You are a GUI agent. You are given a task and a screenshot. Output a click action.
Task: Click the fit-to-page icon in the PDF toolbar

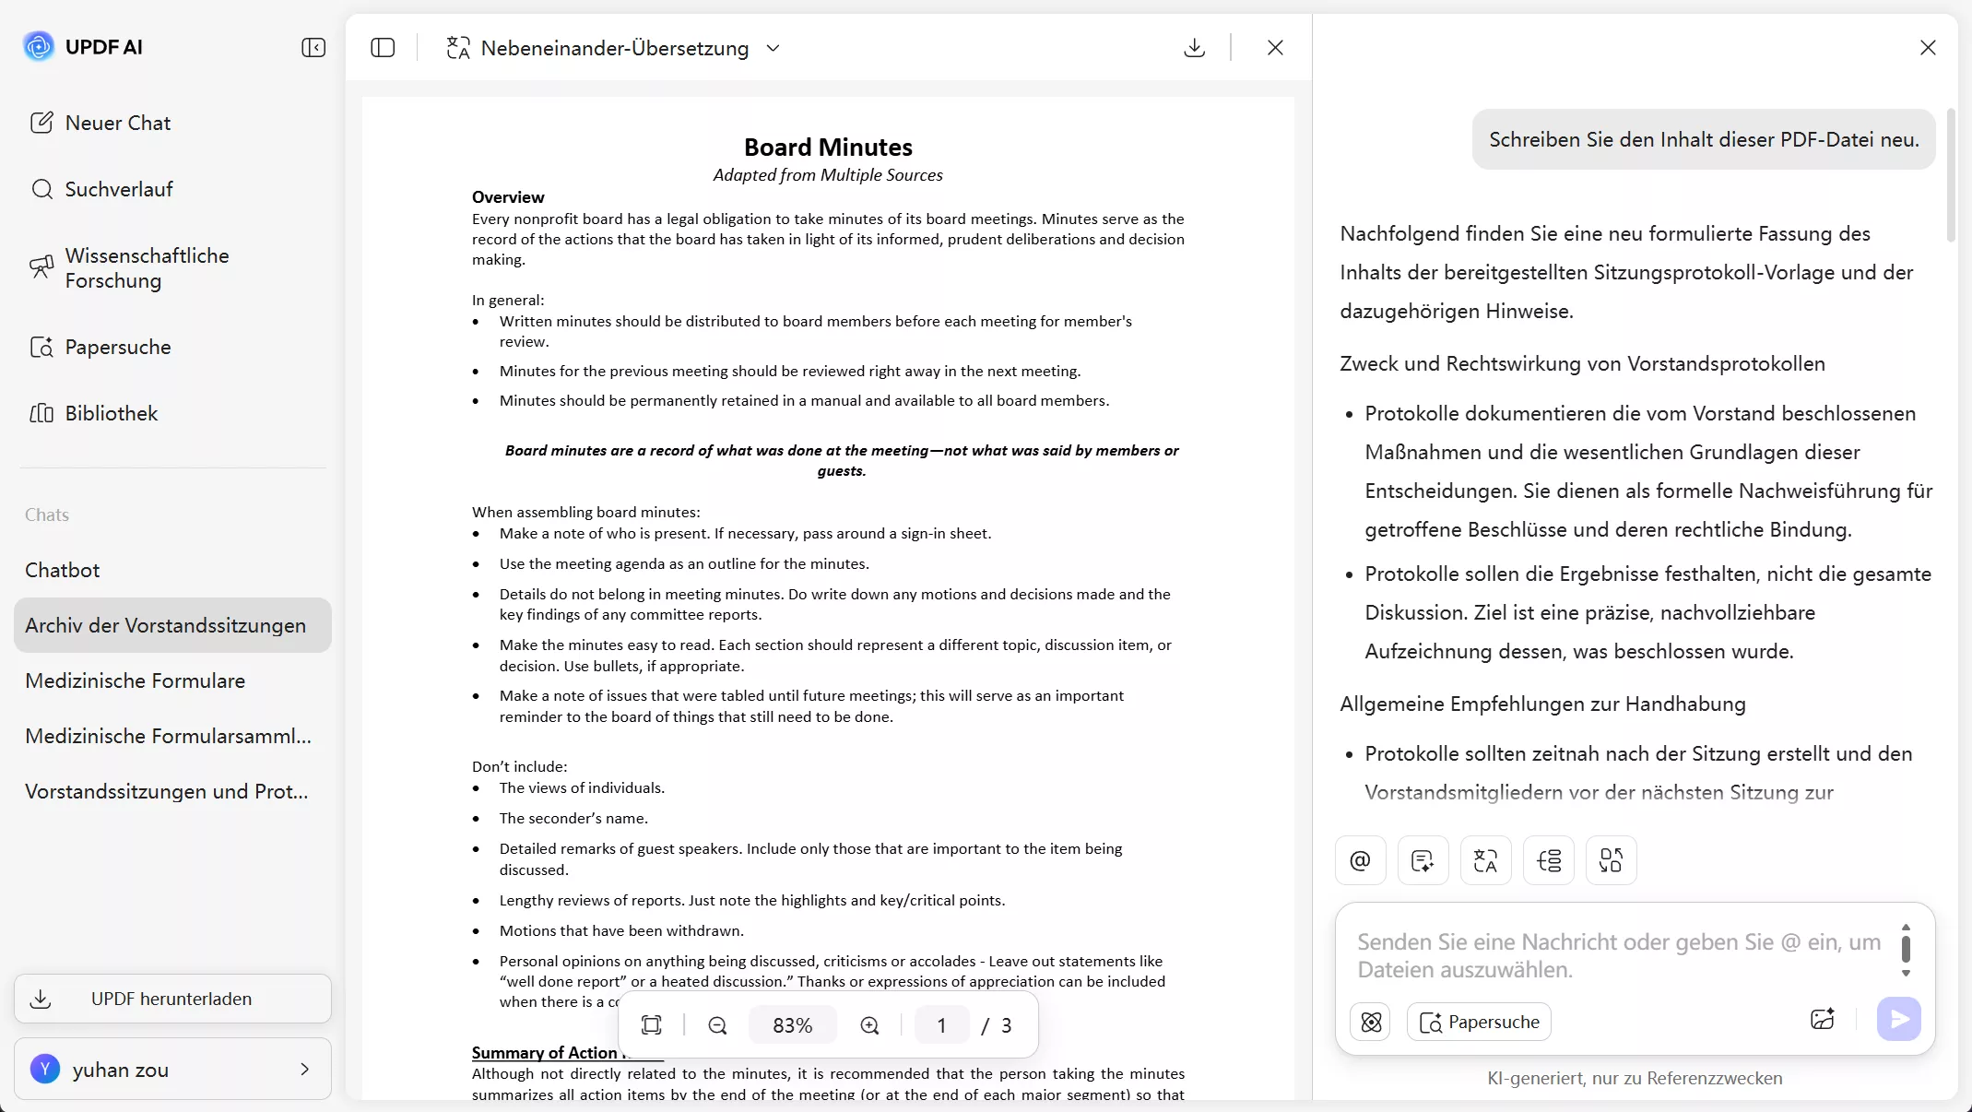pos(653,1025)
